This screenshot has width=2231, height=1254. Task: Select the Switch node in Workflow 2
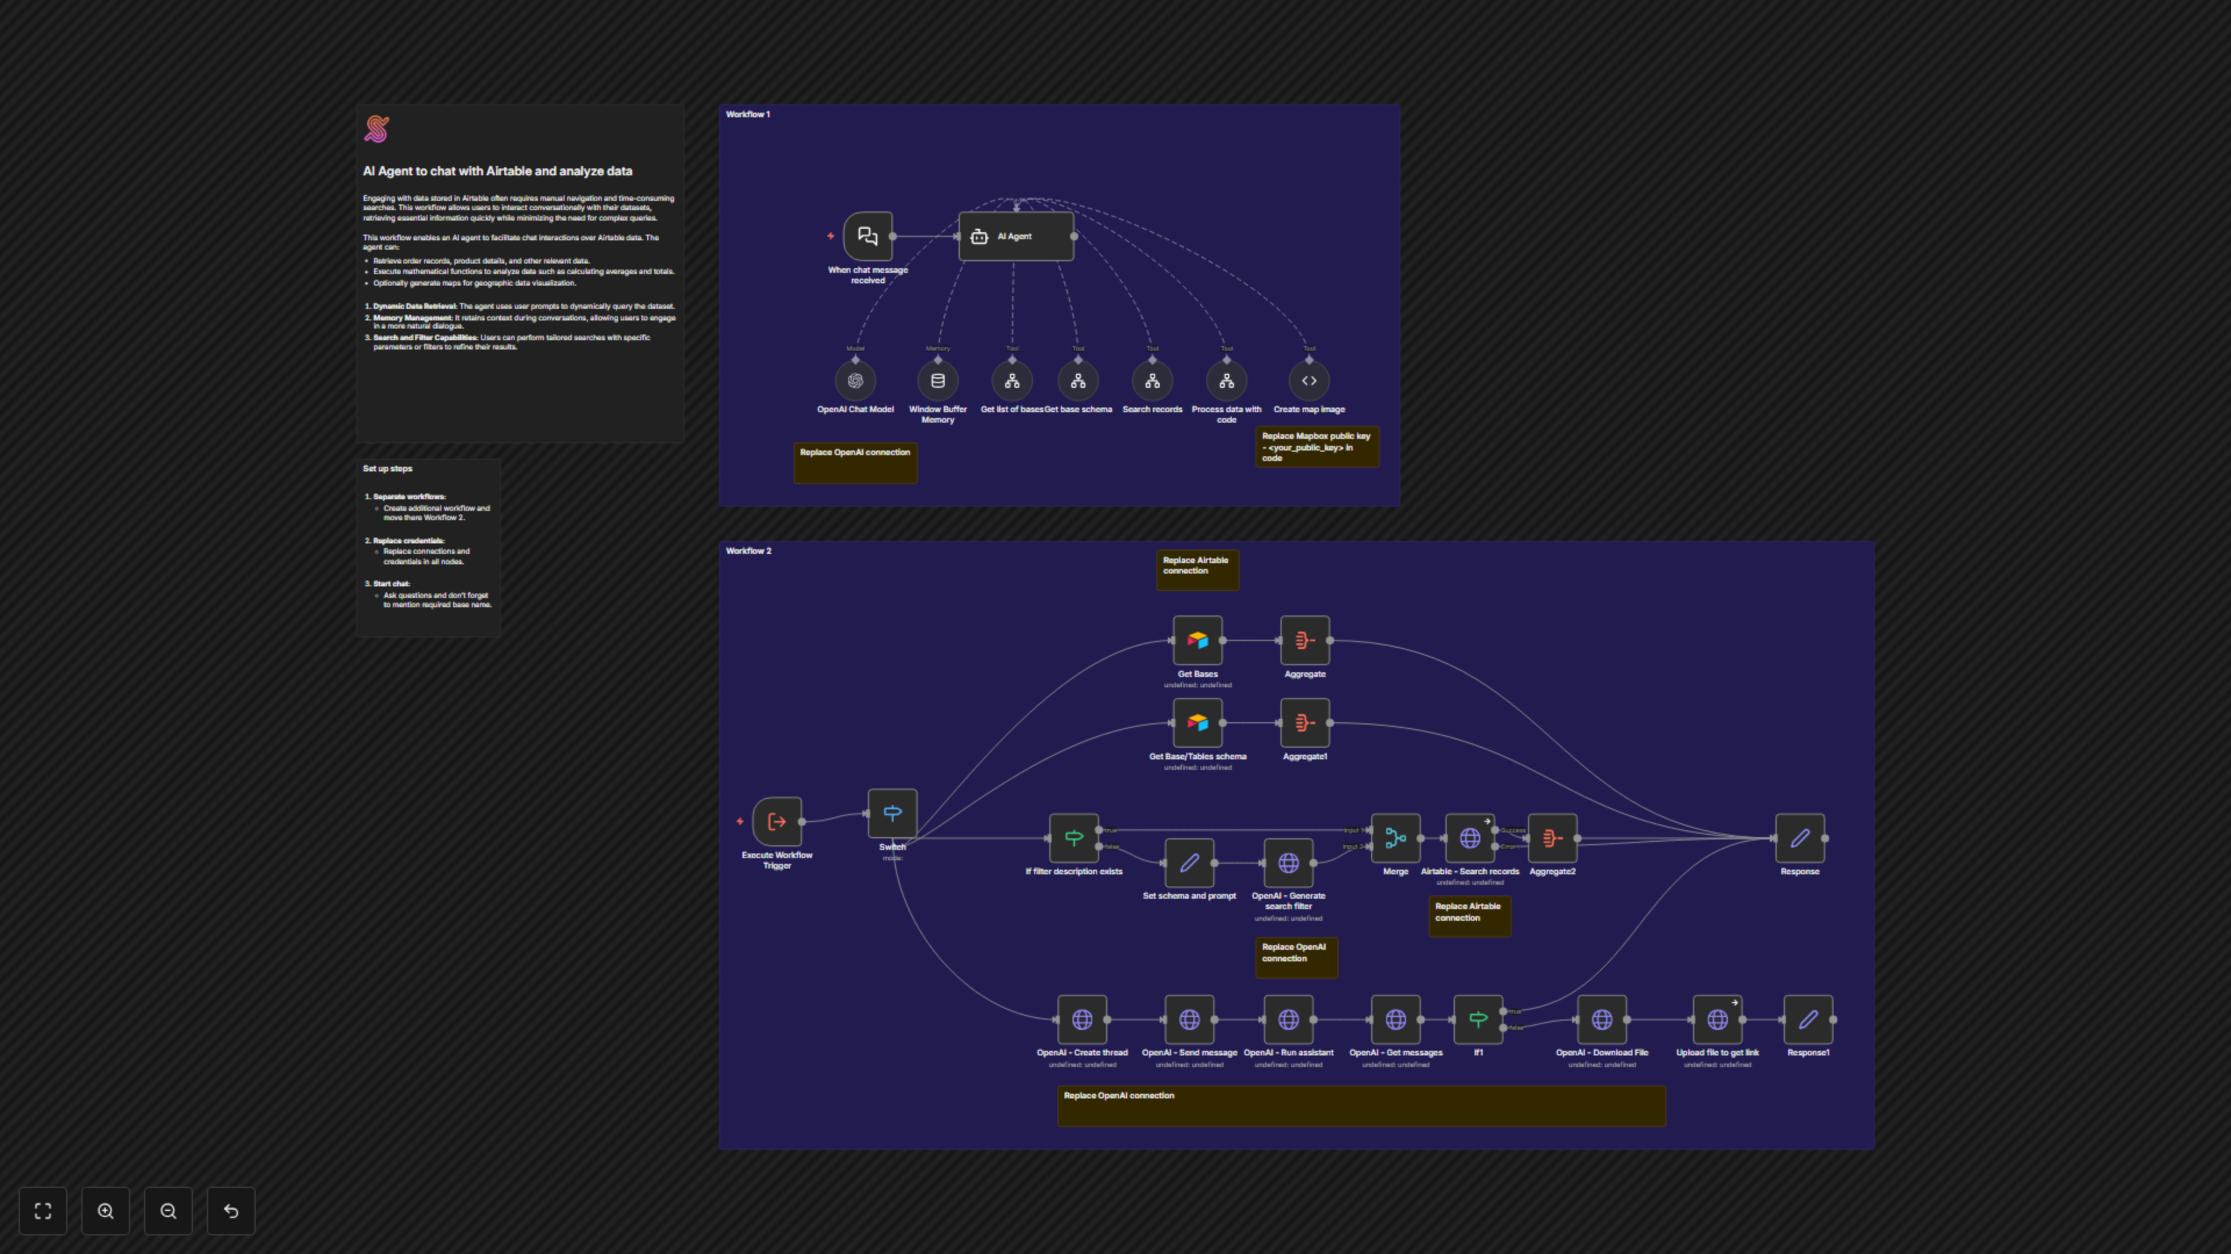pos(892,813)
